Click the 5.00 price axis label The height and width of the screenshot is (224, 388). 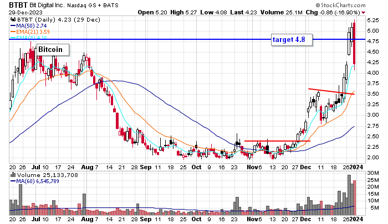[x=373, y=31]
